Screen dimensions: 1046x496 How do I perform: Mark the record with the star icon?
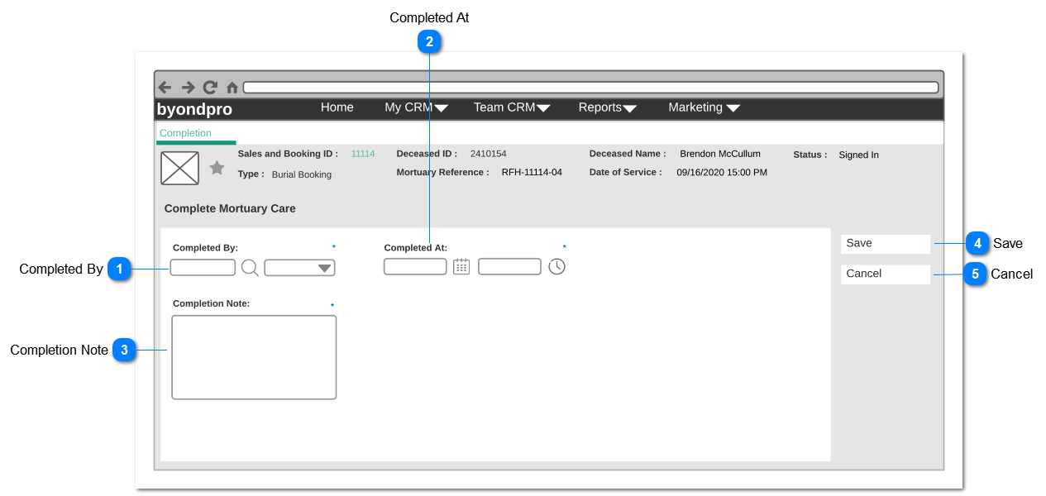pyautogui.click(x=217, y=168)
